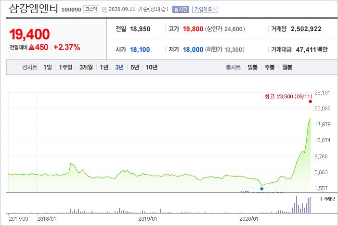
Task: Click the red up-triangle change icon
Action: (x=31, y=47)
